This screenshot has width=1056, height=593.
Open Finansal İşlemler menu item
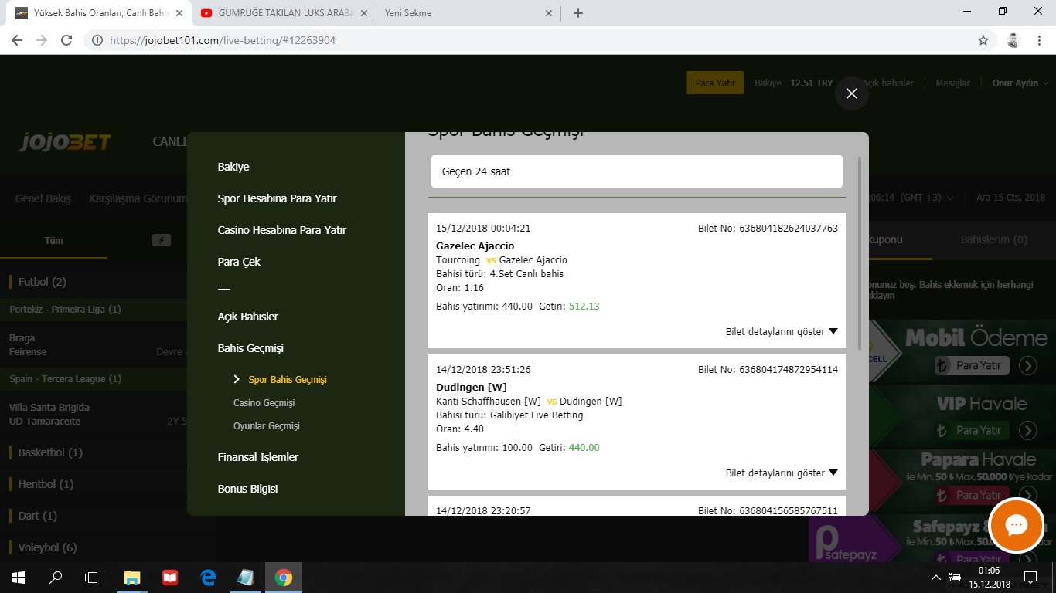[258, 457]
